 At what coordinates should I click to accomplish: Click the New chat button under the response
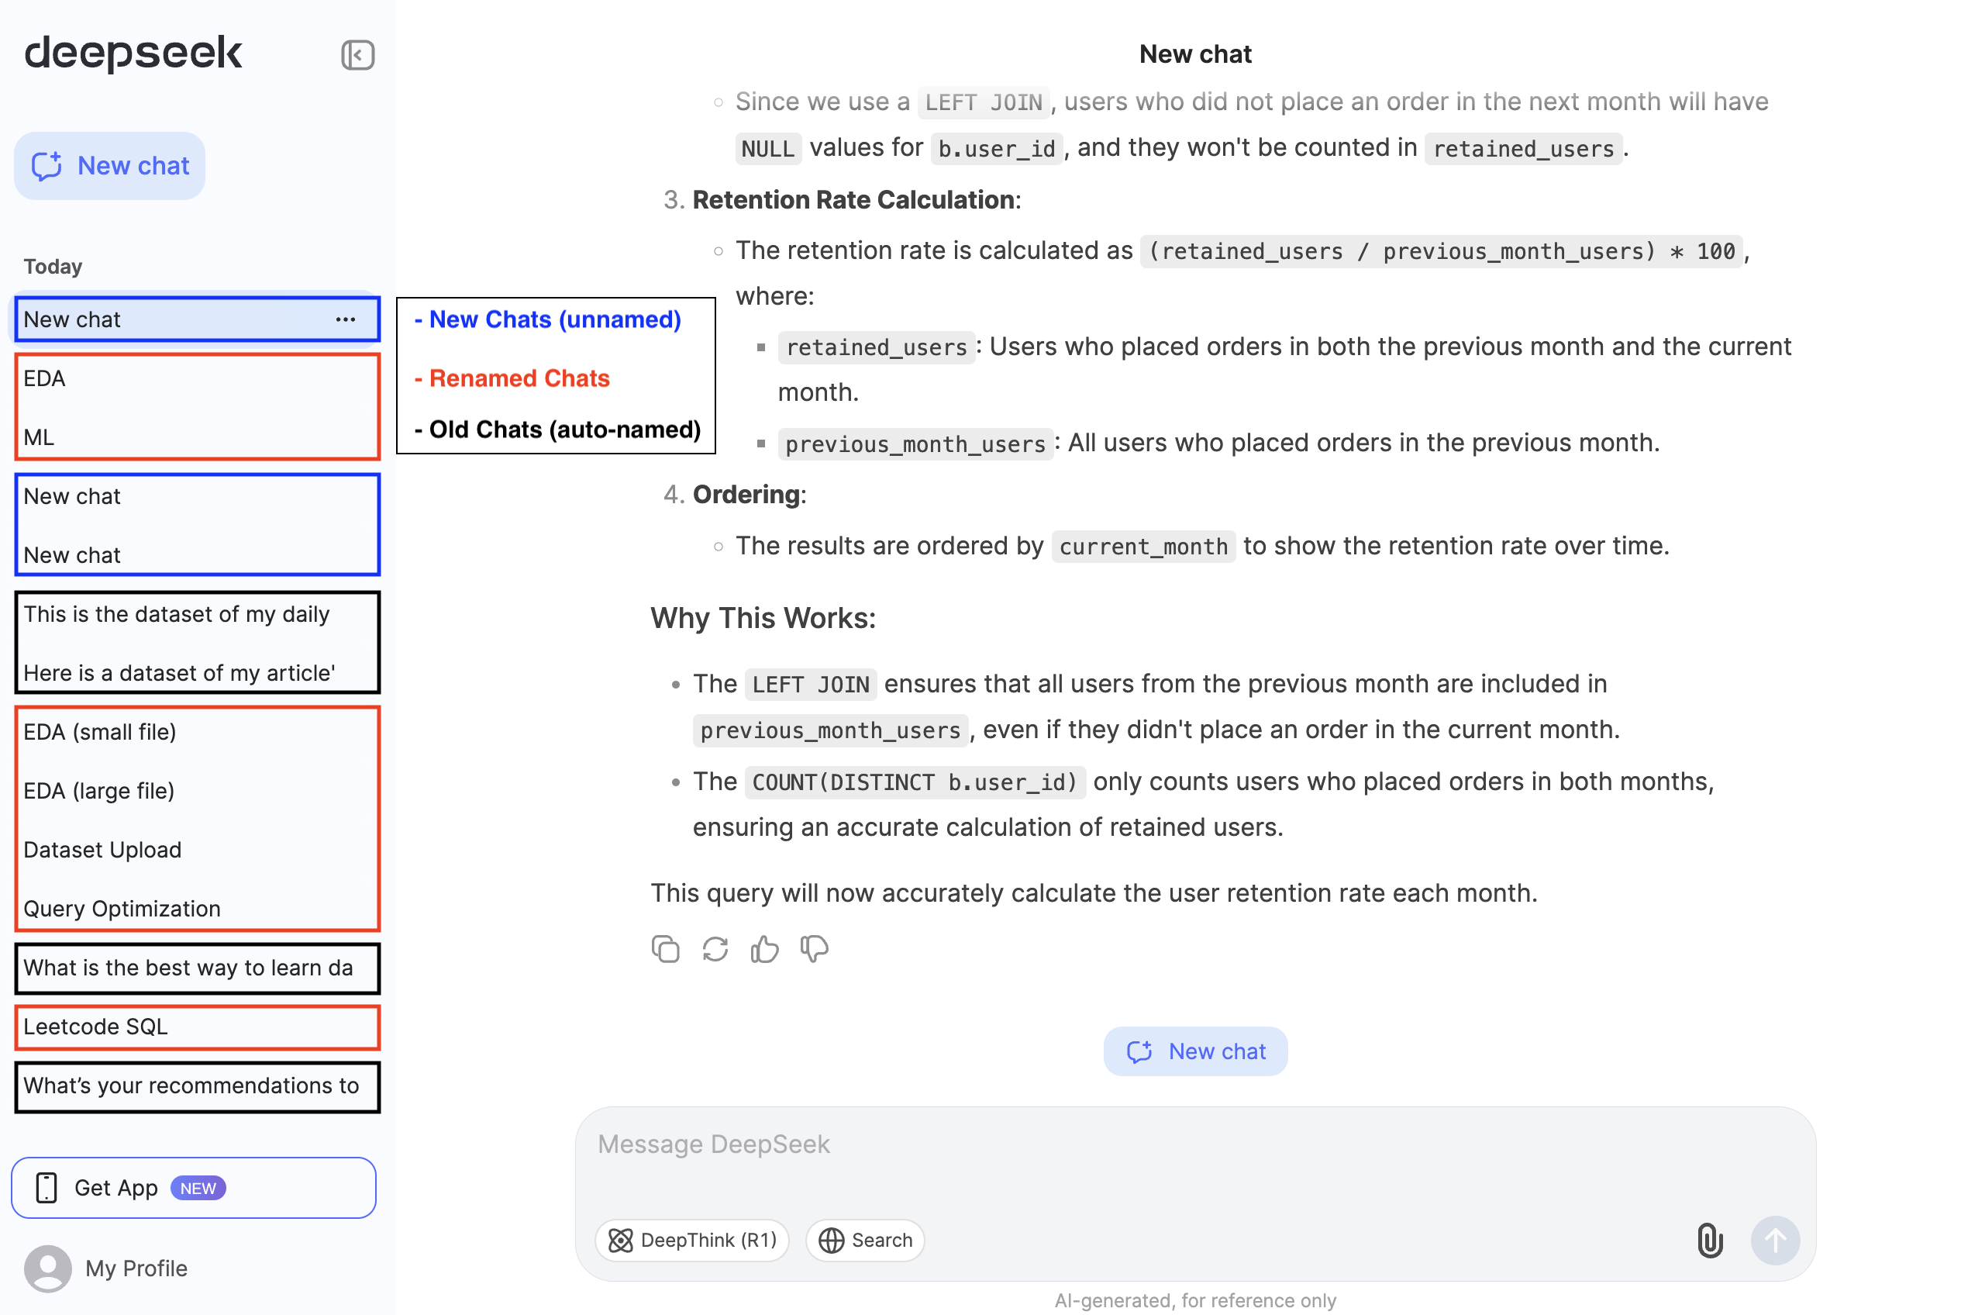pyautogui.click(x=1195, y=1051)
